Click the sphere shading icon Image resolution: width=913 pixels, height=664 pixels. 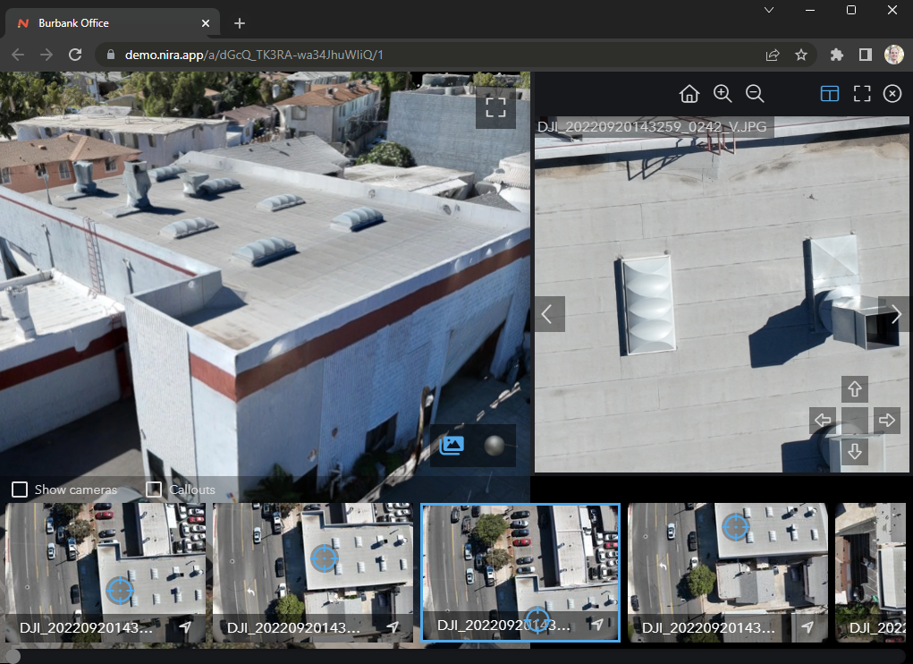coord(495,446)
